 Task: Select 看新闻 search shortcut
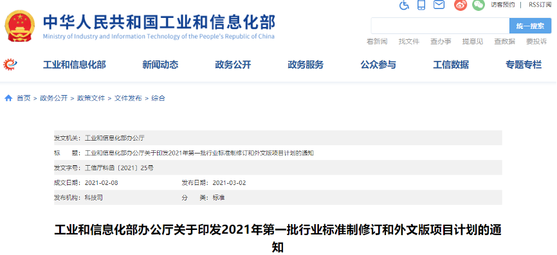point(377,42)
